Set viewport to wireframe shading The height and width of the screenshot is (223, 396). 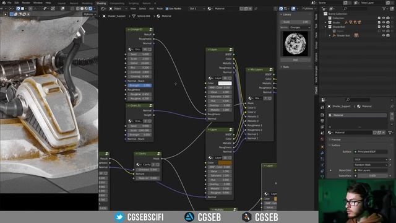point(77,9)
